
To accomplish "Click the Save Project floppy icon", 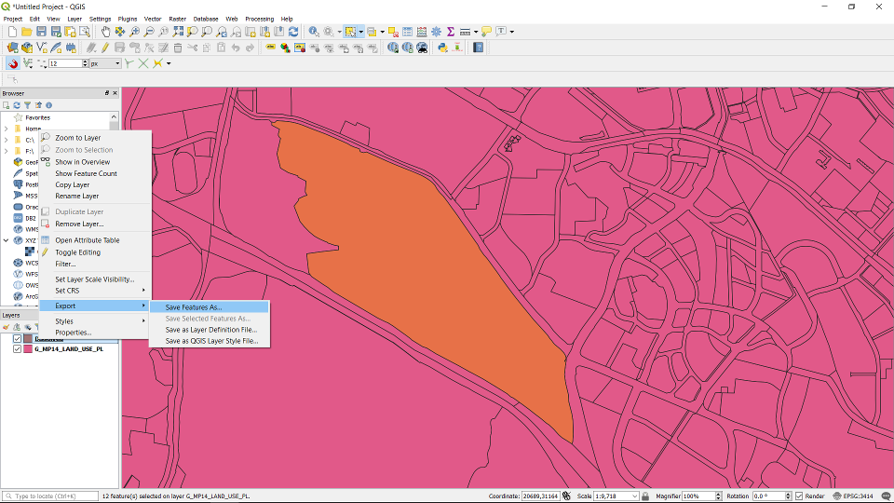I will (x=42, y=32).
